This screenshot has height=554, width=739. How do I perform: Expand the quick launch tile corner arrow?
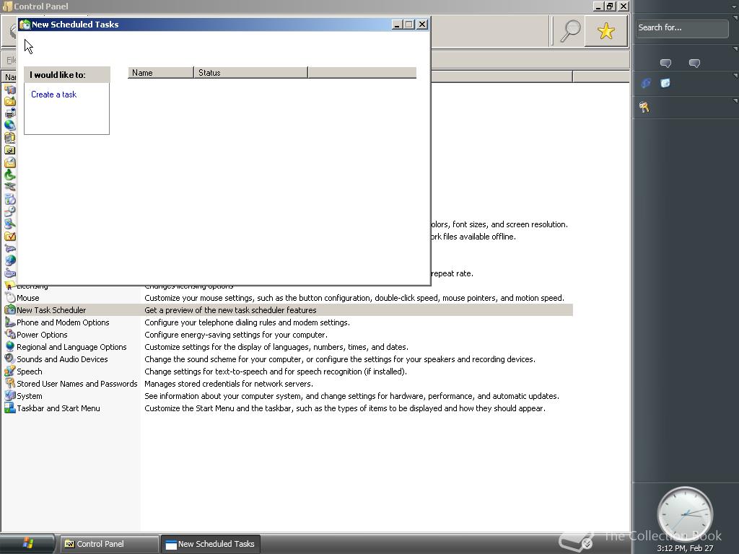(735, 75)
